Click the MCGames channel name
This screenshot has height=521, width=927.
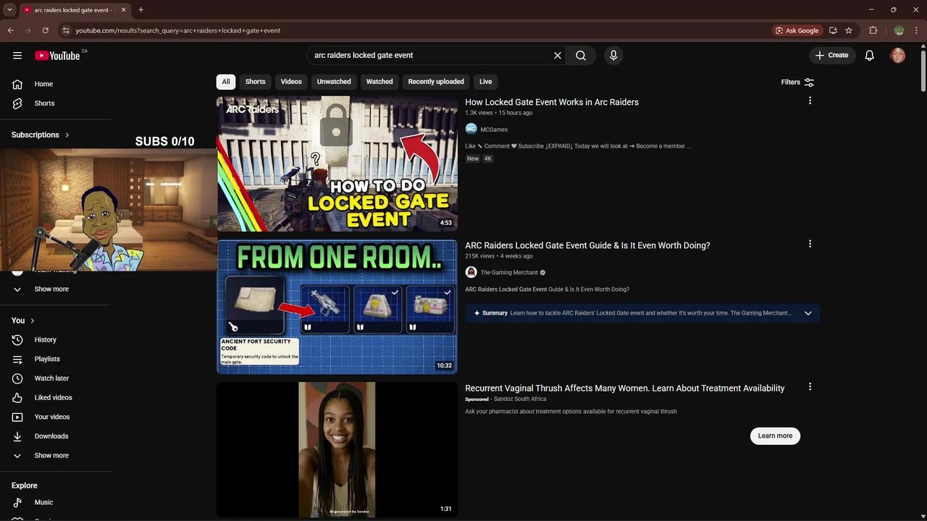tap(494, 130)
